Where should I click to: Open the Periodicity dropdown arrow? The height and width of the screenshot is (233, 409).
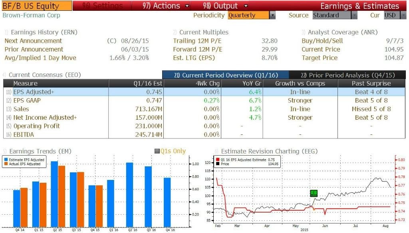(272, 16)
